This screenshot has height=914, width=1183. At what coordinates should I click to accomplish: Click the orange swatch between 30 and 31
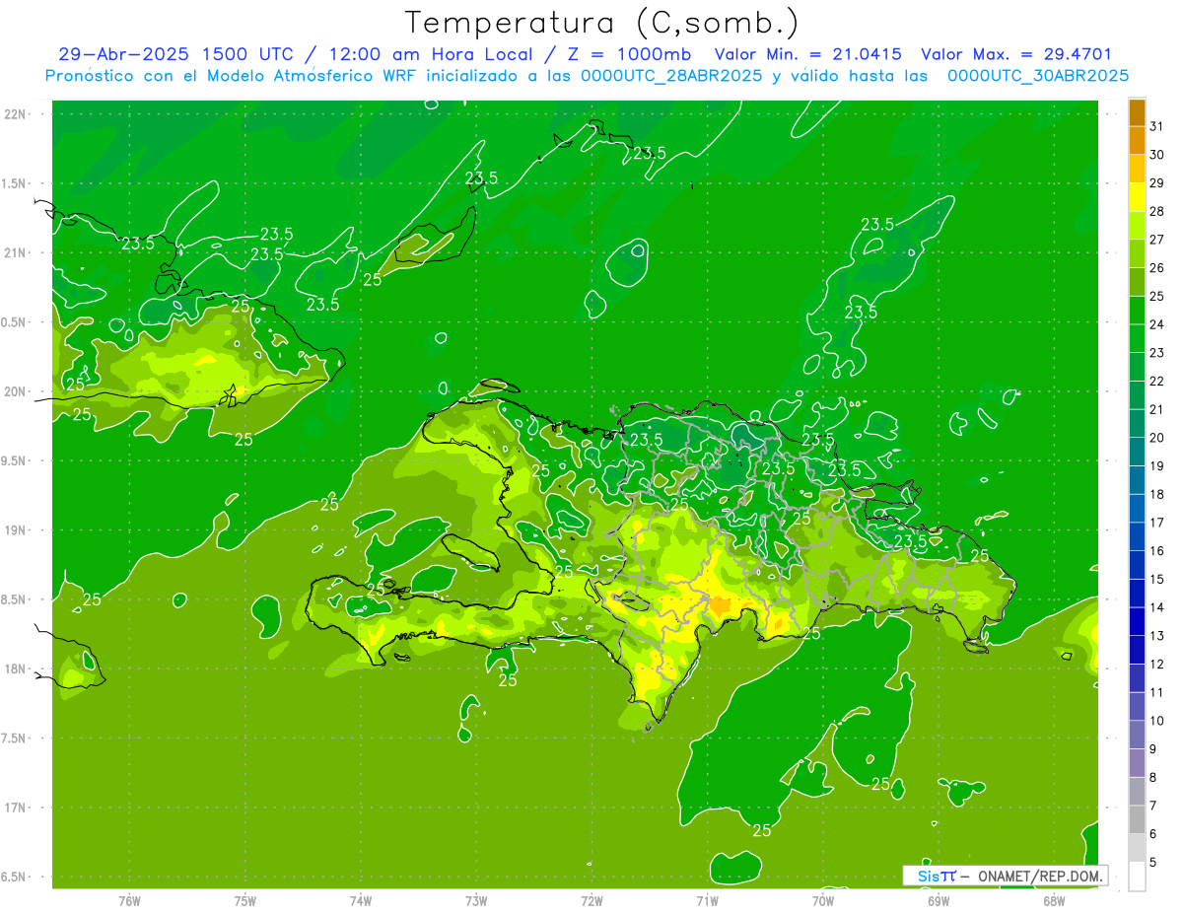click(x=1137, y=141)
